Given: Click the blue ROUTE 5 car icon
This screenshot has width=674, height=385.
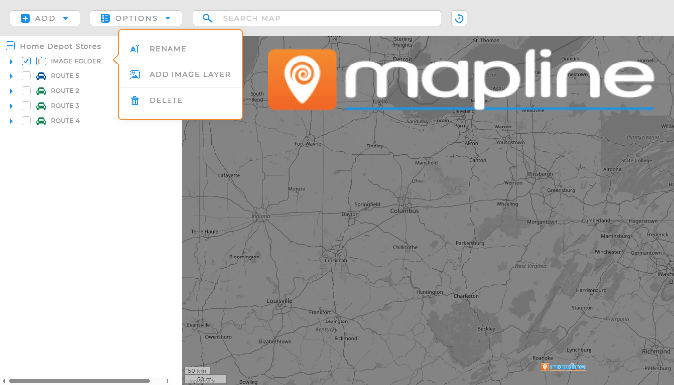Looking at the screenshot, I should point(41,76).
